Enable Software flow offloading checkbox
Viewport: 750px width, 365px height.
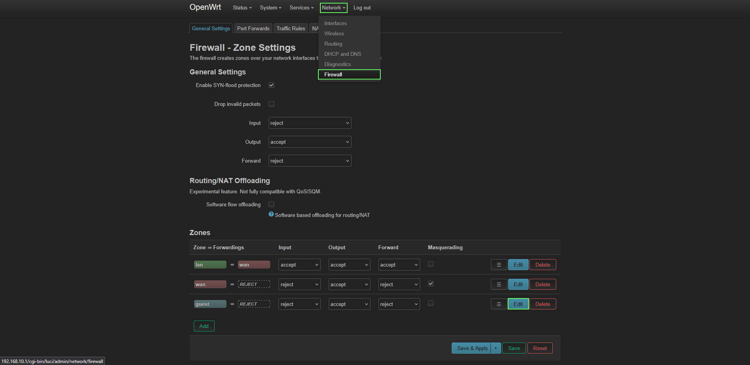(271, 204)
